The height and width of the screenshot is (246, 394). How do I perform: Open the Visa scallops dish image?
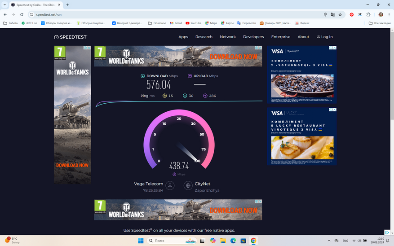click(x=302, y=148)
